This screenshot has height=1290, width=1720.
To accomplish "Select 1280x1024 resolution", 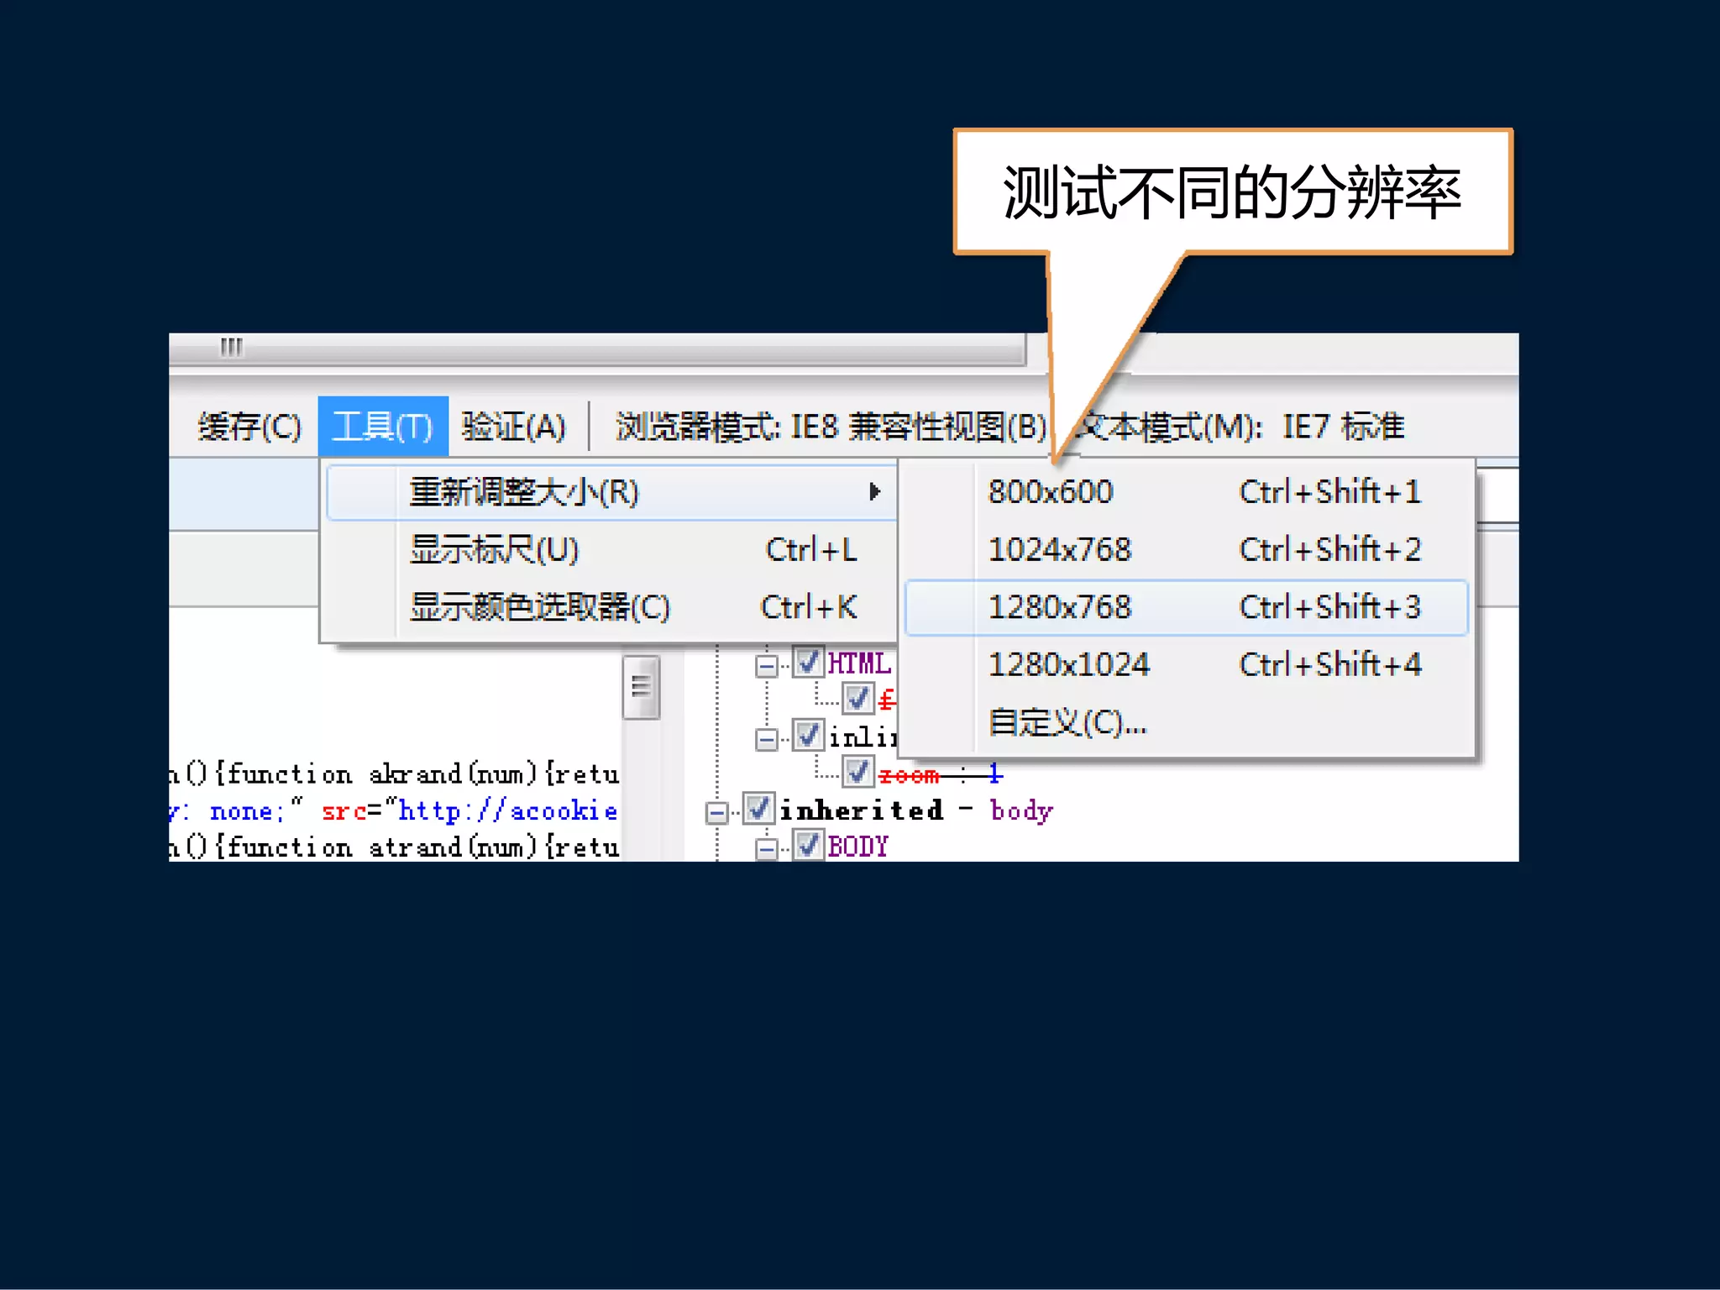I will pos(1187,665).
